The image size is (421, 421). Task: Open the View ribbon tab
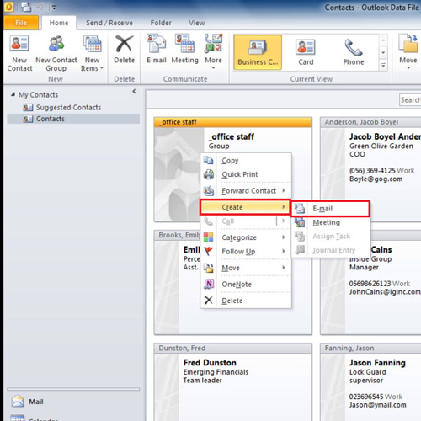tap(197, 23)
